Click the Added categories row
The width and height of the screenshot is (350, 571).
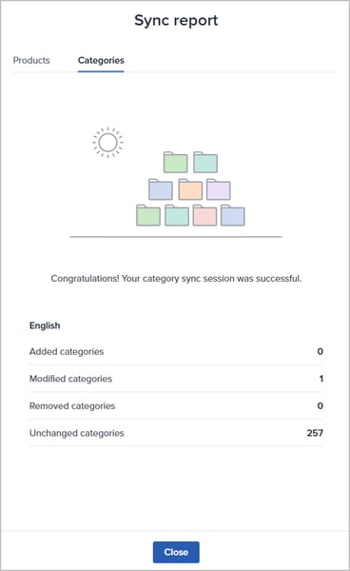coord(176,351)
